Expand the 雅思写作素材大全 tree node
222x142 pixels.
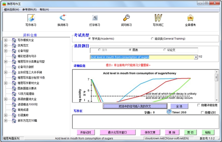(6, 83)
